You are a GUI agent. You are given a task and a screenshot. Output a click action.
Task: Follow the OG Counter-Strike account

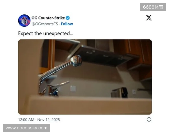[x=67, y=24]
